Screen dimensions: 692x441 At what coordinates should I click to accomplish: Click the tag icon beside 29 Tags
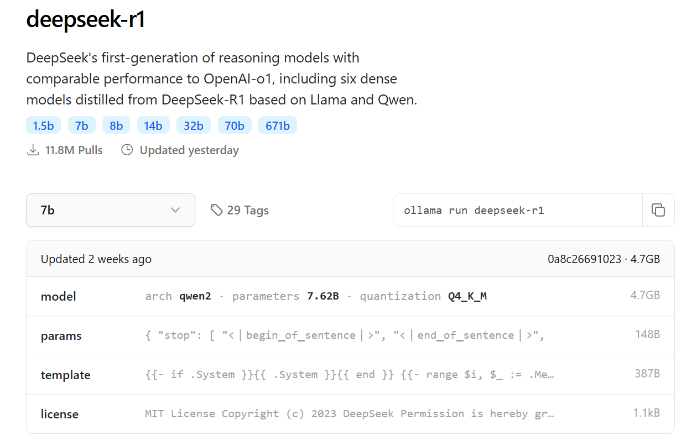[x=216, y=210]
